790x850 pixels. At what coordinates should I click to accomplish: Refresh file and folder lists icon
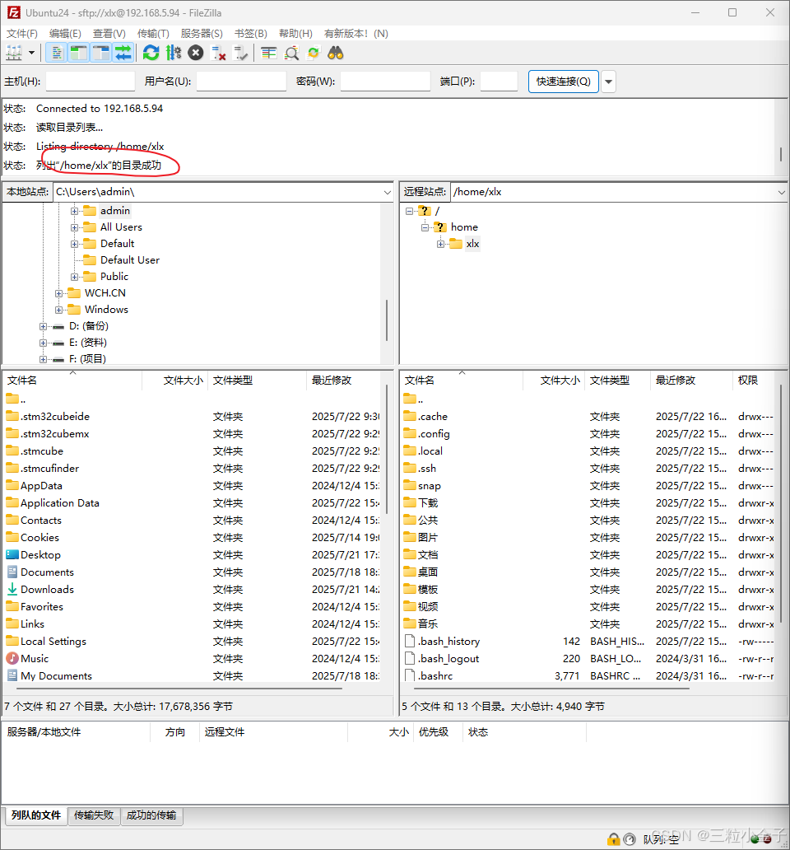[151, 53]
